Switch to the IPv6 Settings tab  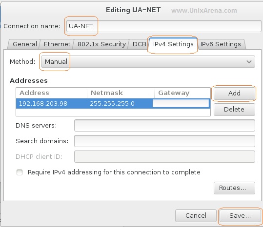tap(221, 44)
